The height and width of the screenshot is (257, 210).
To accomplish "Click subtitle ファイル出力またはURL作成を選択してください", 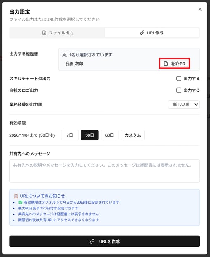I will tap(55, 19).
